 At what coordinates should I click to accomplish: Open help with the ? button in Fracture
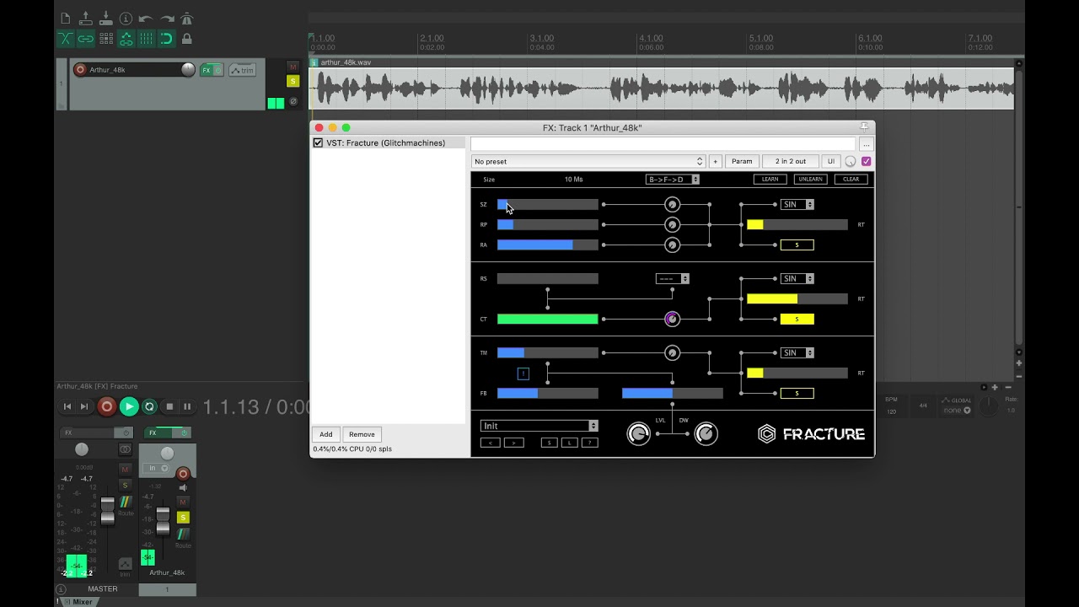click(x=590, y=443)
